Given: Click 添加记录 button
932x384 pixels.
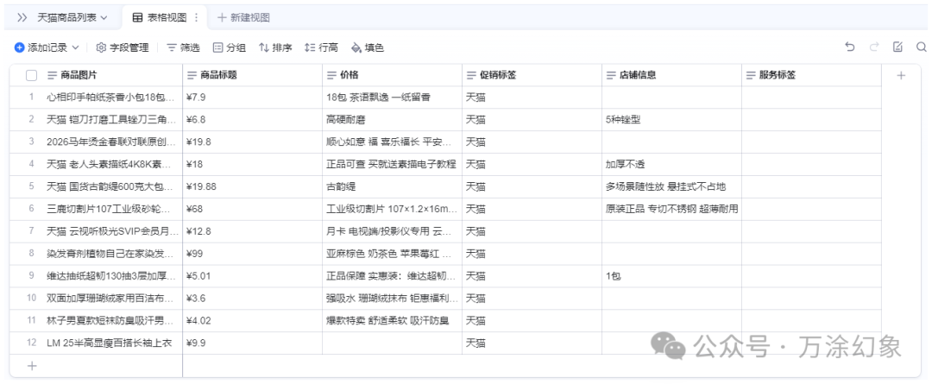Looking at the screenshot, I should click(x=41, y=47).
